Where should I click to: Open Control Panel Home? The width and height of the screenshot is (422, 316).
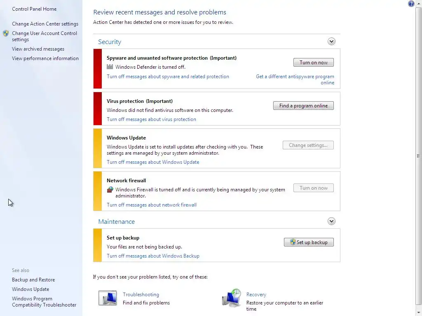[x=34, y=9]
